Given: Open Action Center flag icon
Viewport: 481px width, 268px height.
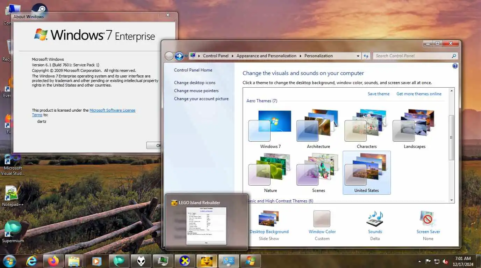Looking at the screenshot, I should [428, 261].
